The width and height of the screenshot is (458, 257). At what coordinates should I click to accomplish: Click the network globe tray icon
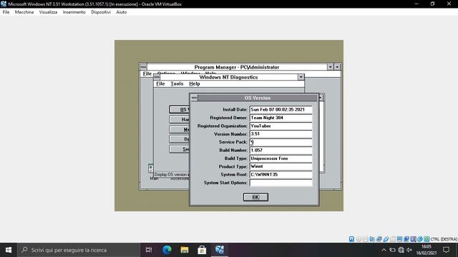coord(401,250)
